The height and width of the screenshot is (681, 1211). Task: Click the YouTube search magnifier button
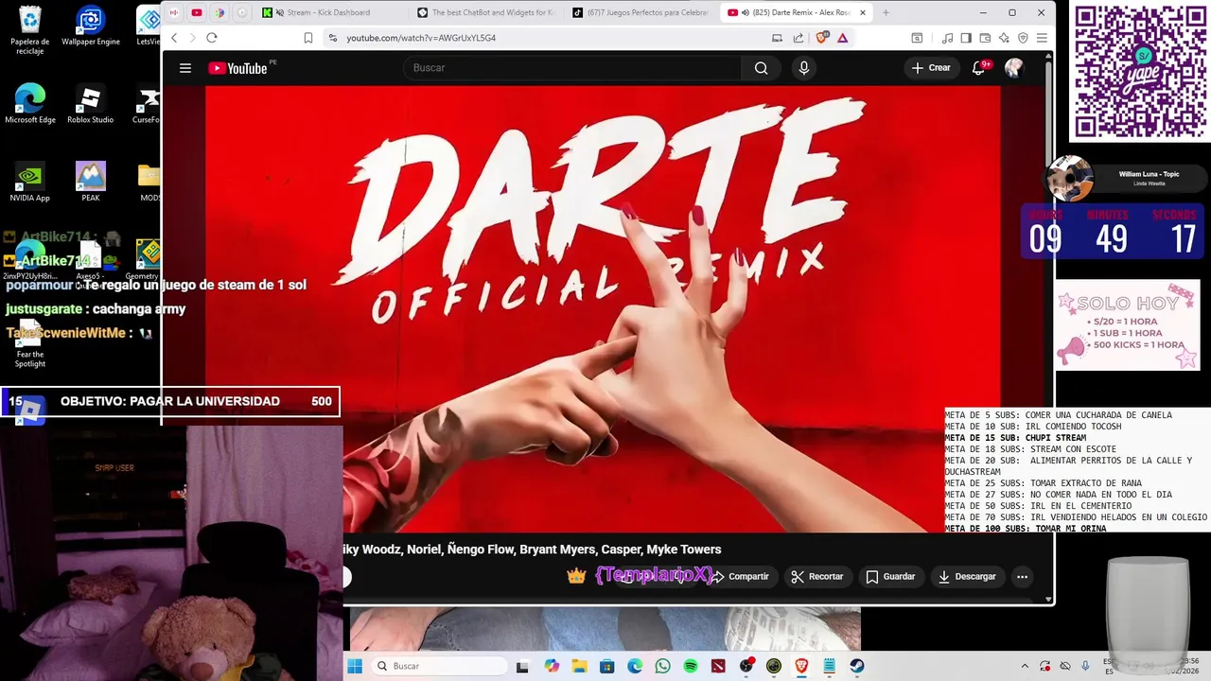[x=761, y=68]
